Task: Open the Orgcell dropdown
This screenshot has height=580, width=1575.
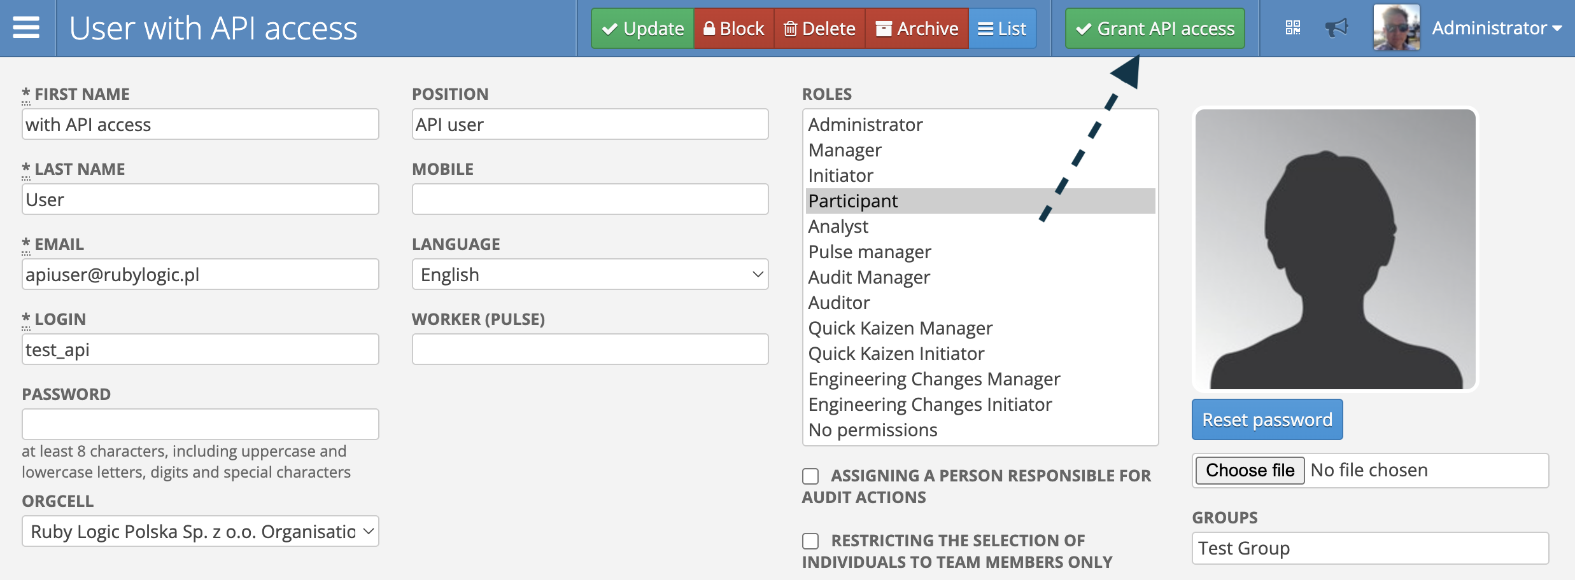Action: pos(201,532)
